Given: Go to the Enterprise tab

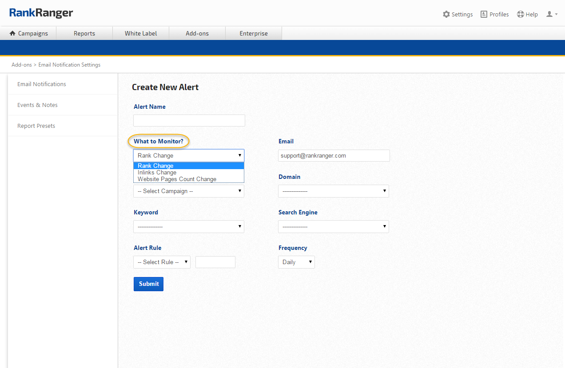Looking at the screenshot, I should click(254, 33).
